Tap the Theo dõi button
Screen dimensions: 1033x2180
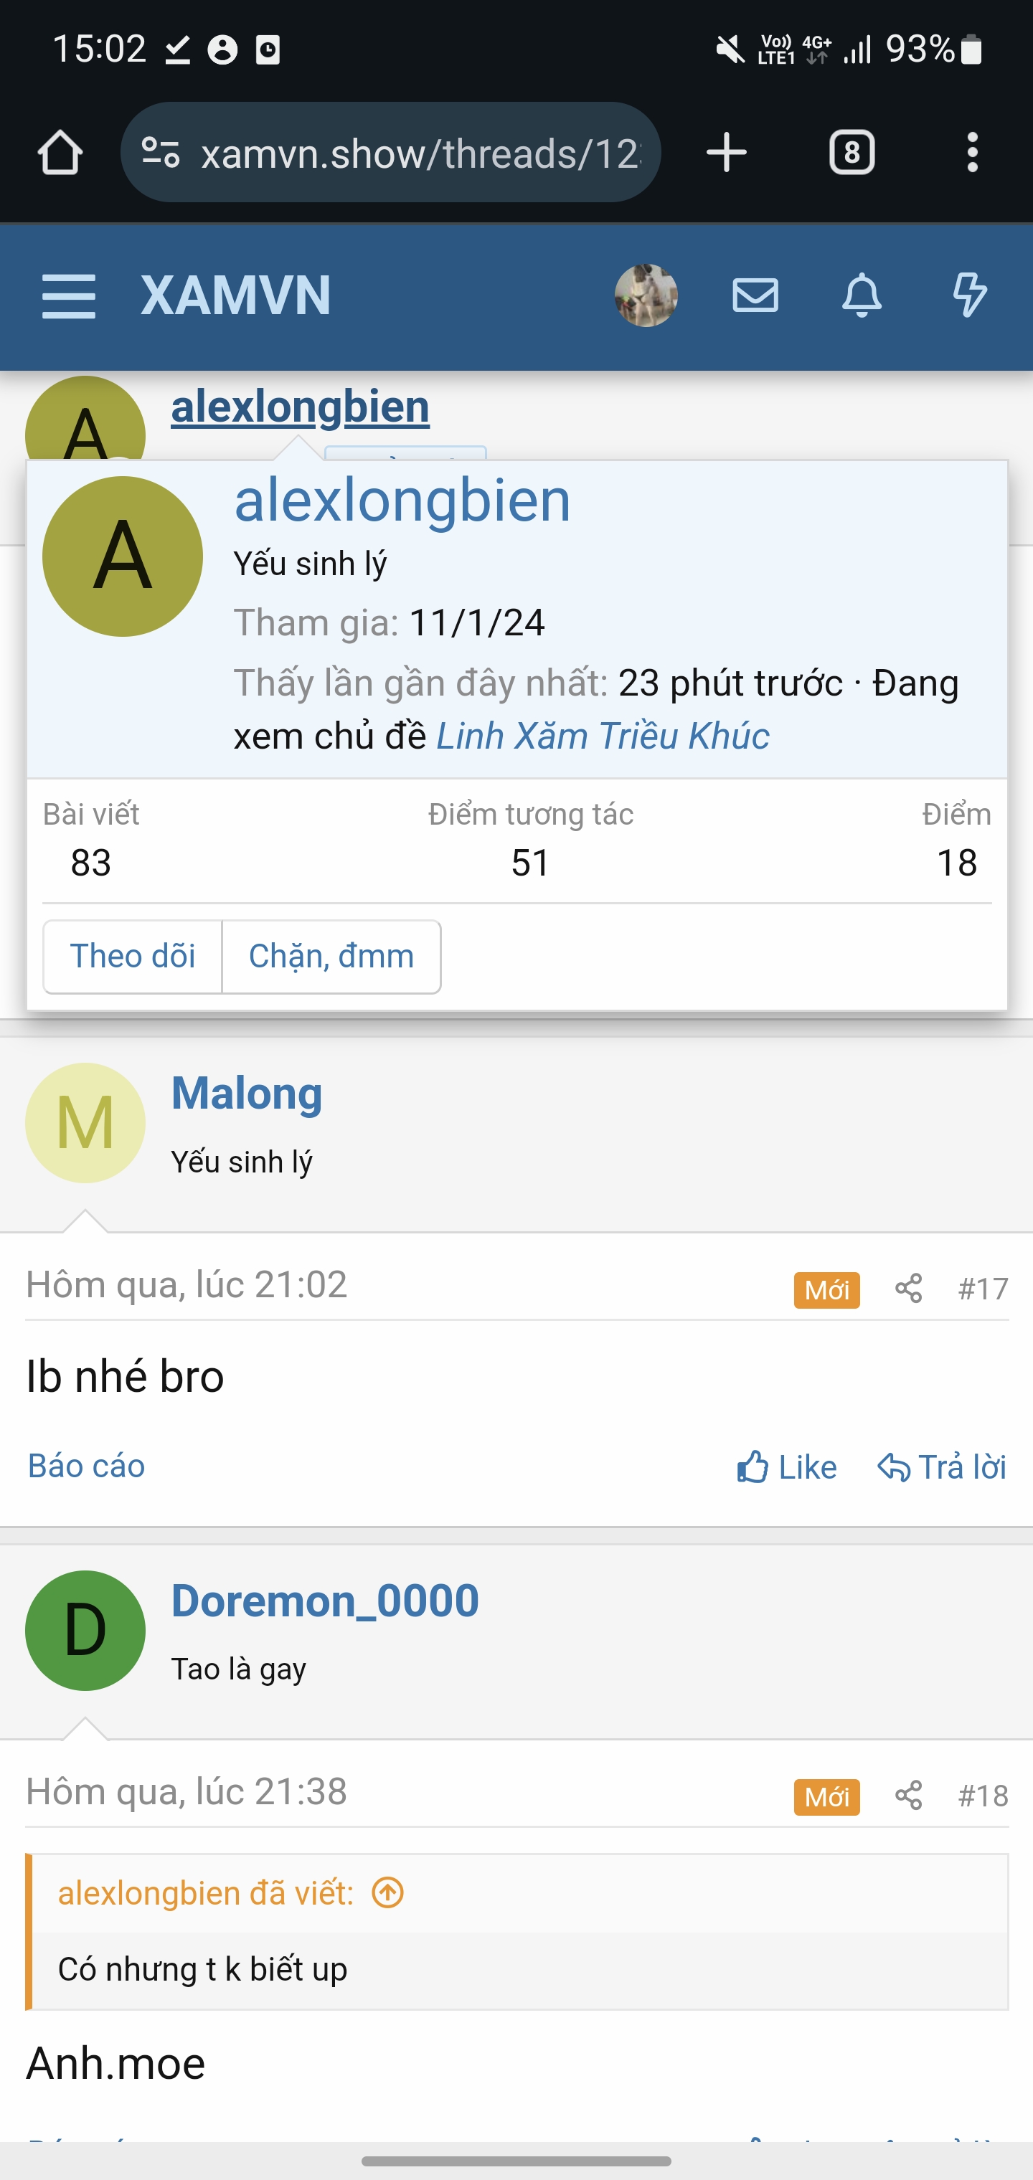coord(133,957)
